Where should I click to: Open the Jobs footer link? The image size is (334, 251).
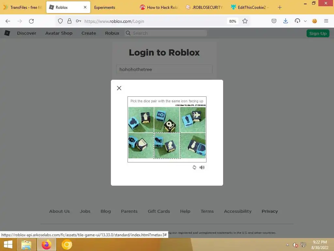[x=85, y=211]
